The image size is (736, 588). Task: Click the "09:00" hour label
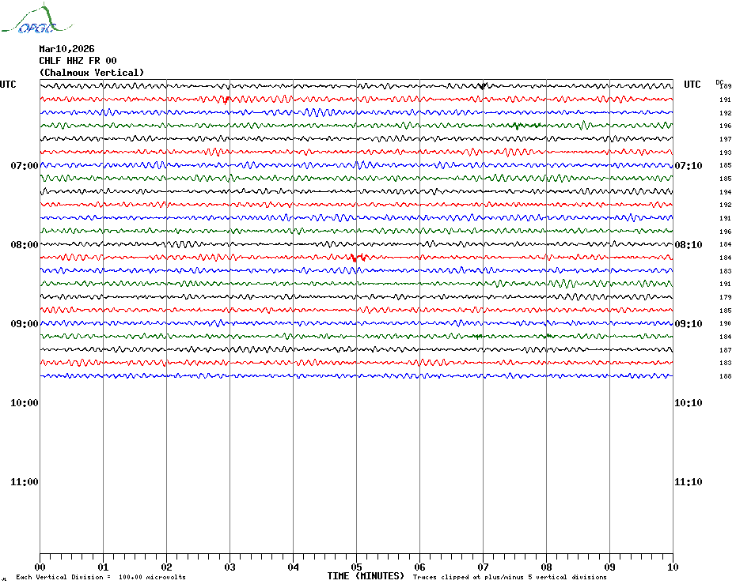tap(25, 324)
